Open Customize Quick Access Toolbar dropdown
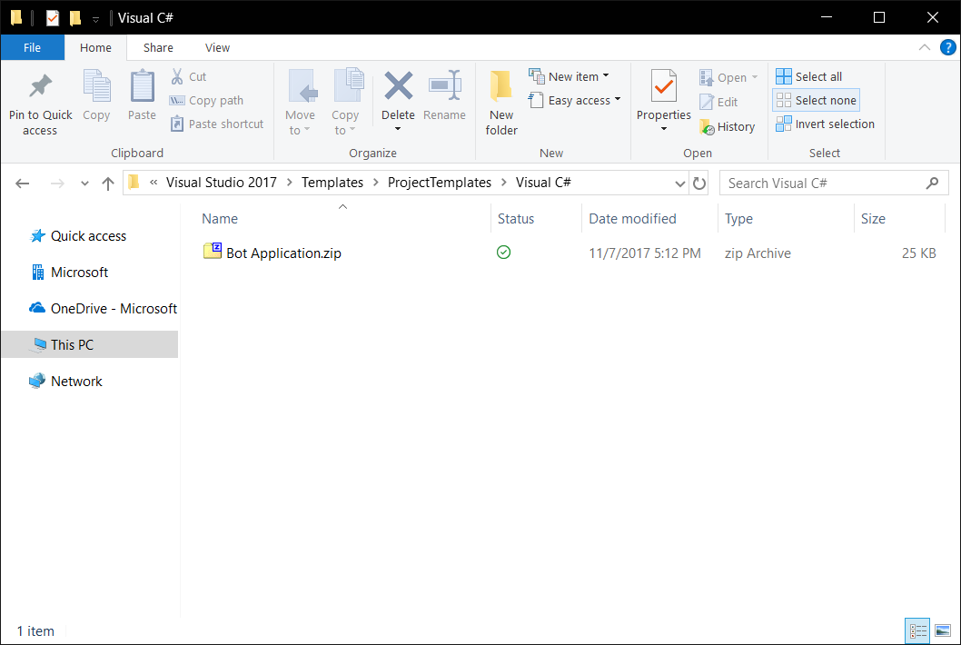The height and width of the screenshot is (645, 961). [95, 20]
